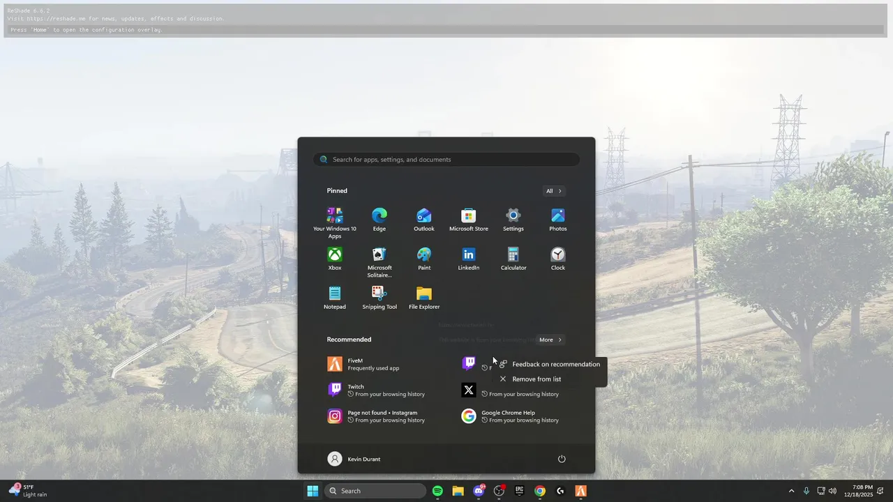Image resolution: width=893 pixels, height=502 pixels.
Task: Click All button in Pinned section
Action: tap(554, 191)
